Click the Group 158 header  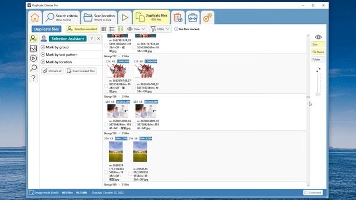116,96
